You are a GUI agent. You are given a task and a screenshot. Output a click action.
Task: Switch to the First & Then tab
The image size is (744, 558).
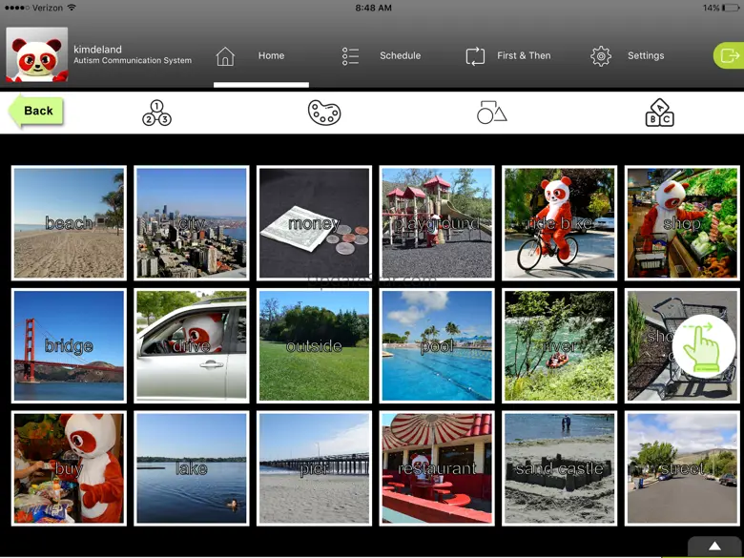click(x=524, y=55)
